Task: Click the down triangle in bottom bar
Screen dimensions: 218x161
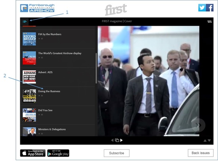Action: [209, 140]
